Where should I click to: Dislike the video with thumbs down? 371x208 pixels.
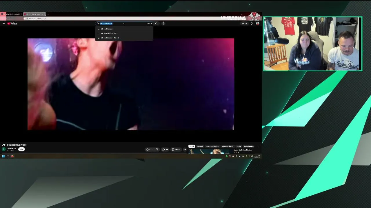tap(157, 149)
